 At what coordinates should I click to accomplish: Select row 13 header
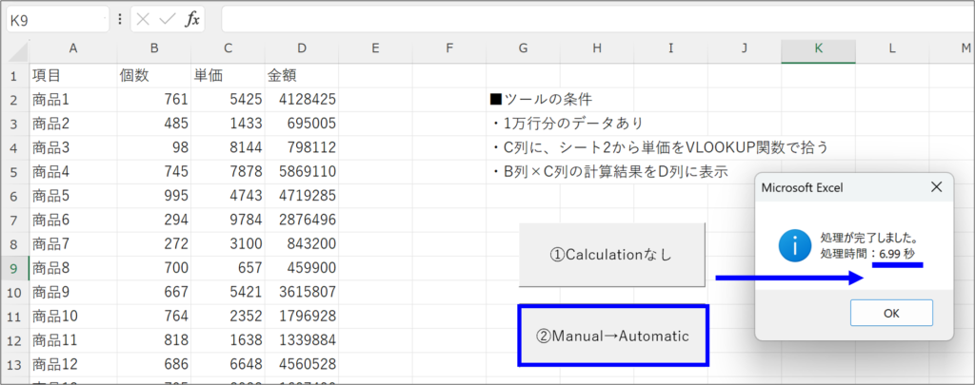15,364
